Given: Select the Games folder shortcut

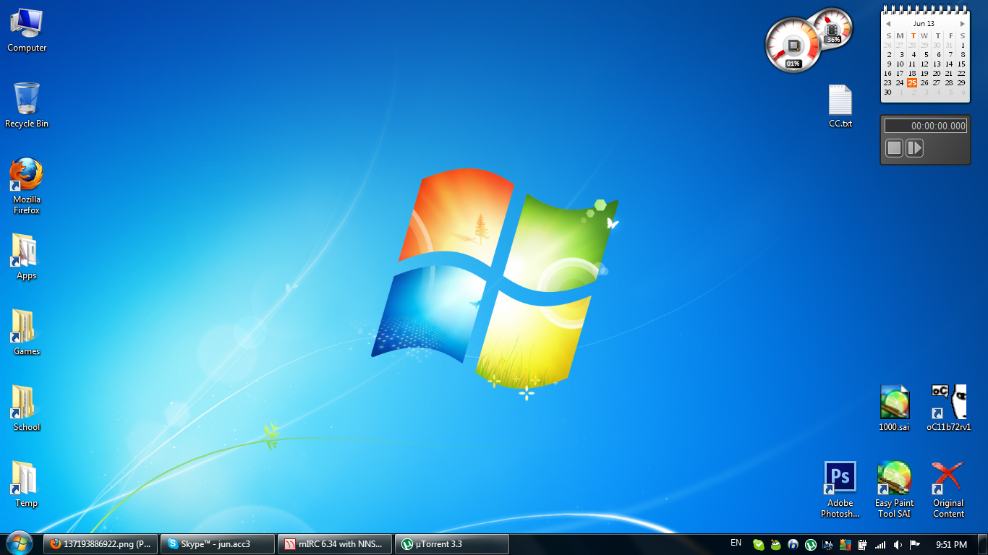Looking at the screenshot, I should 26,327.
